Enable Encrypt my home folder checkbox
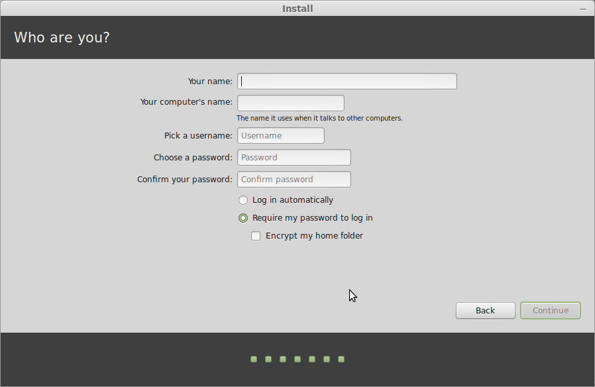The width and height of the screenshot is (595, 387). [x=256, y=236]
